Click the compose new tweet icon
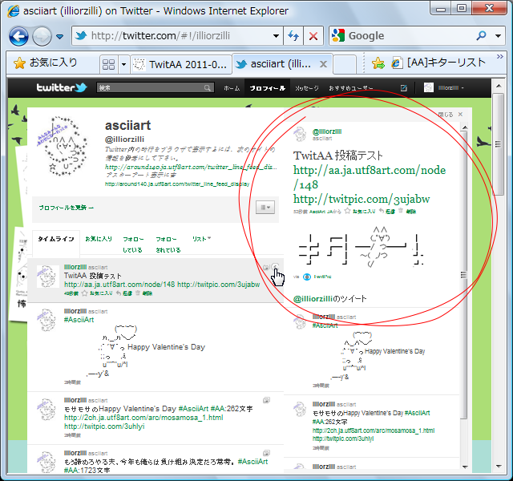Image resolution: width=513 pixels, height=481 pixels. tap(404, 87)
